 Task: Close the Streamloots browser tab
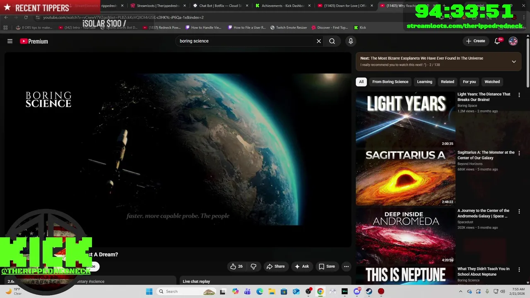tap(184, 6)
